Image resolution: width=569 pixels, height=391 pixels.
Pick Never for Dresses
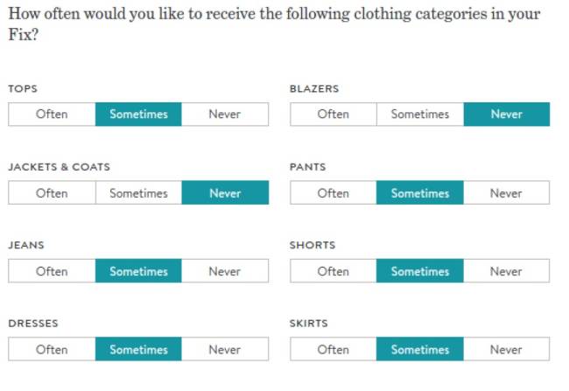point(225,350)
